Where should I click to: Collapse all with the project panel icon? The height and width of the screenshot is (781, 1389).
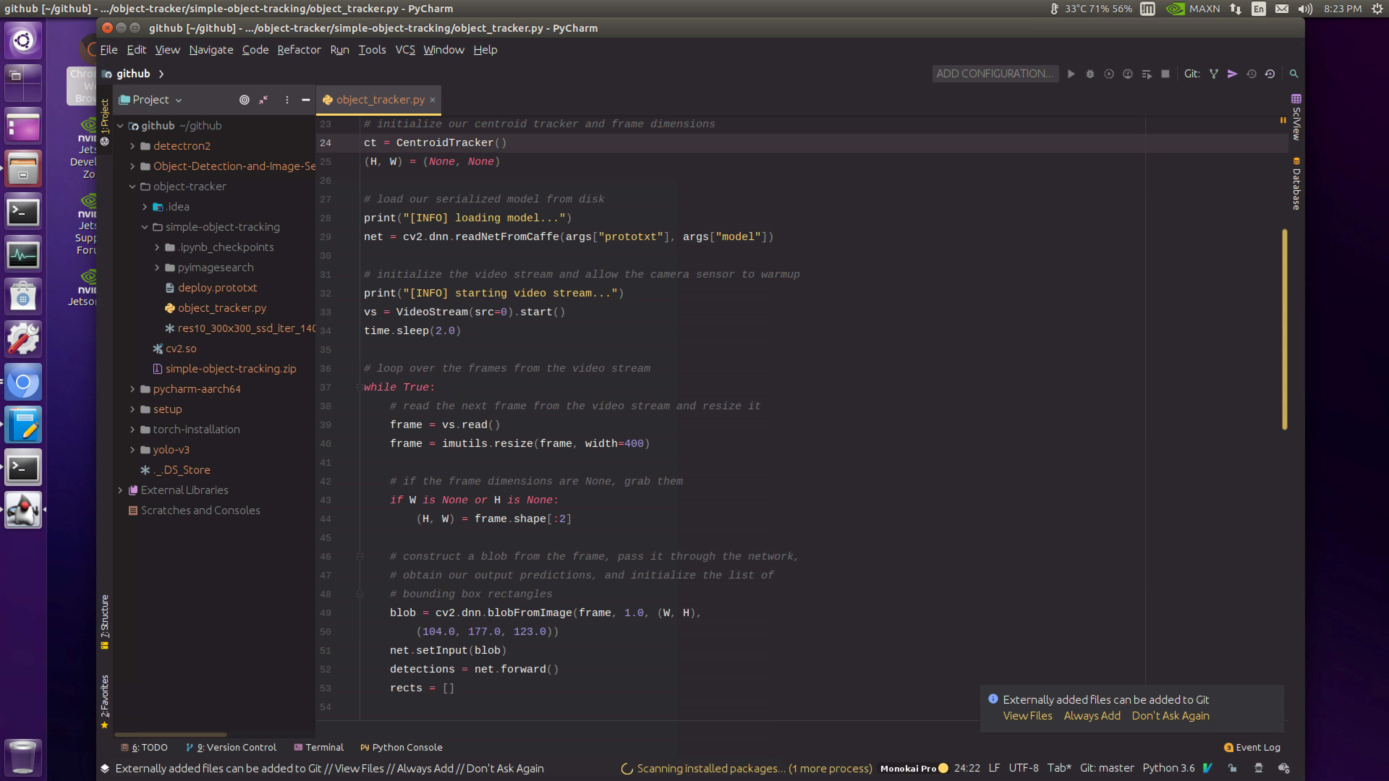coord(263,100)
